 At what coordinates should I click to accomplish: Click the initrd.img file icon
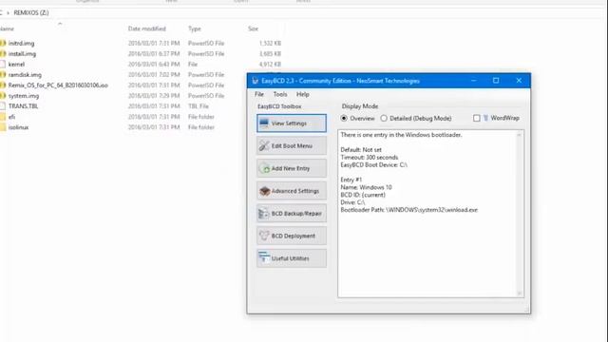point(3,43)
